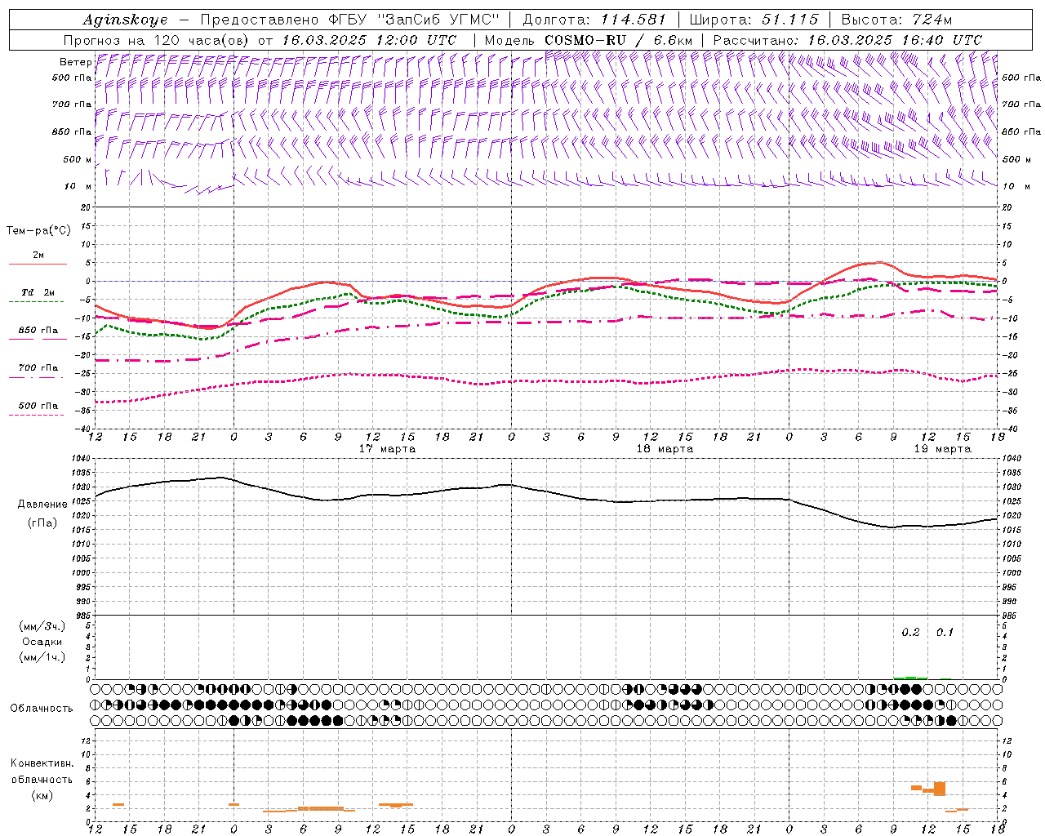Click the "Td 2м" dew point legend entry
Viewport: 1045px width, 836px height.
coord(38,292)
